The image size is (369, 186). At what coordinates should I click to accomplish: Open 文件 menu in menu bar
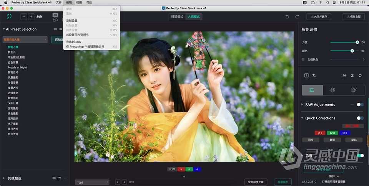coord(59,2)
